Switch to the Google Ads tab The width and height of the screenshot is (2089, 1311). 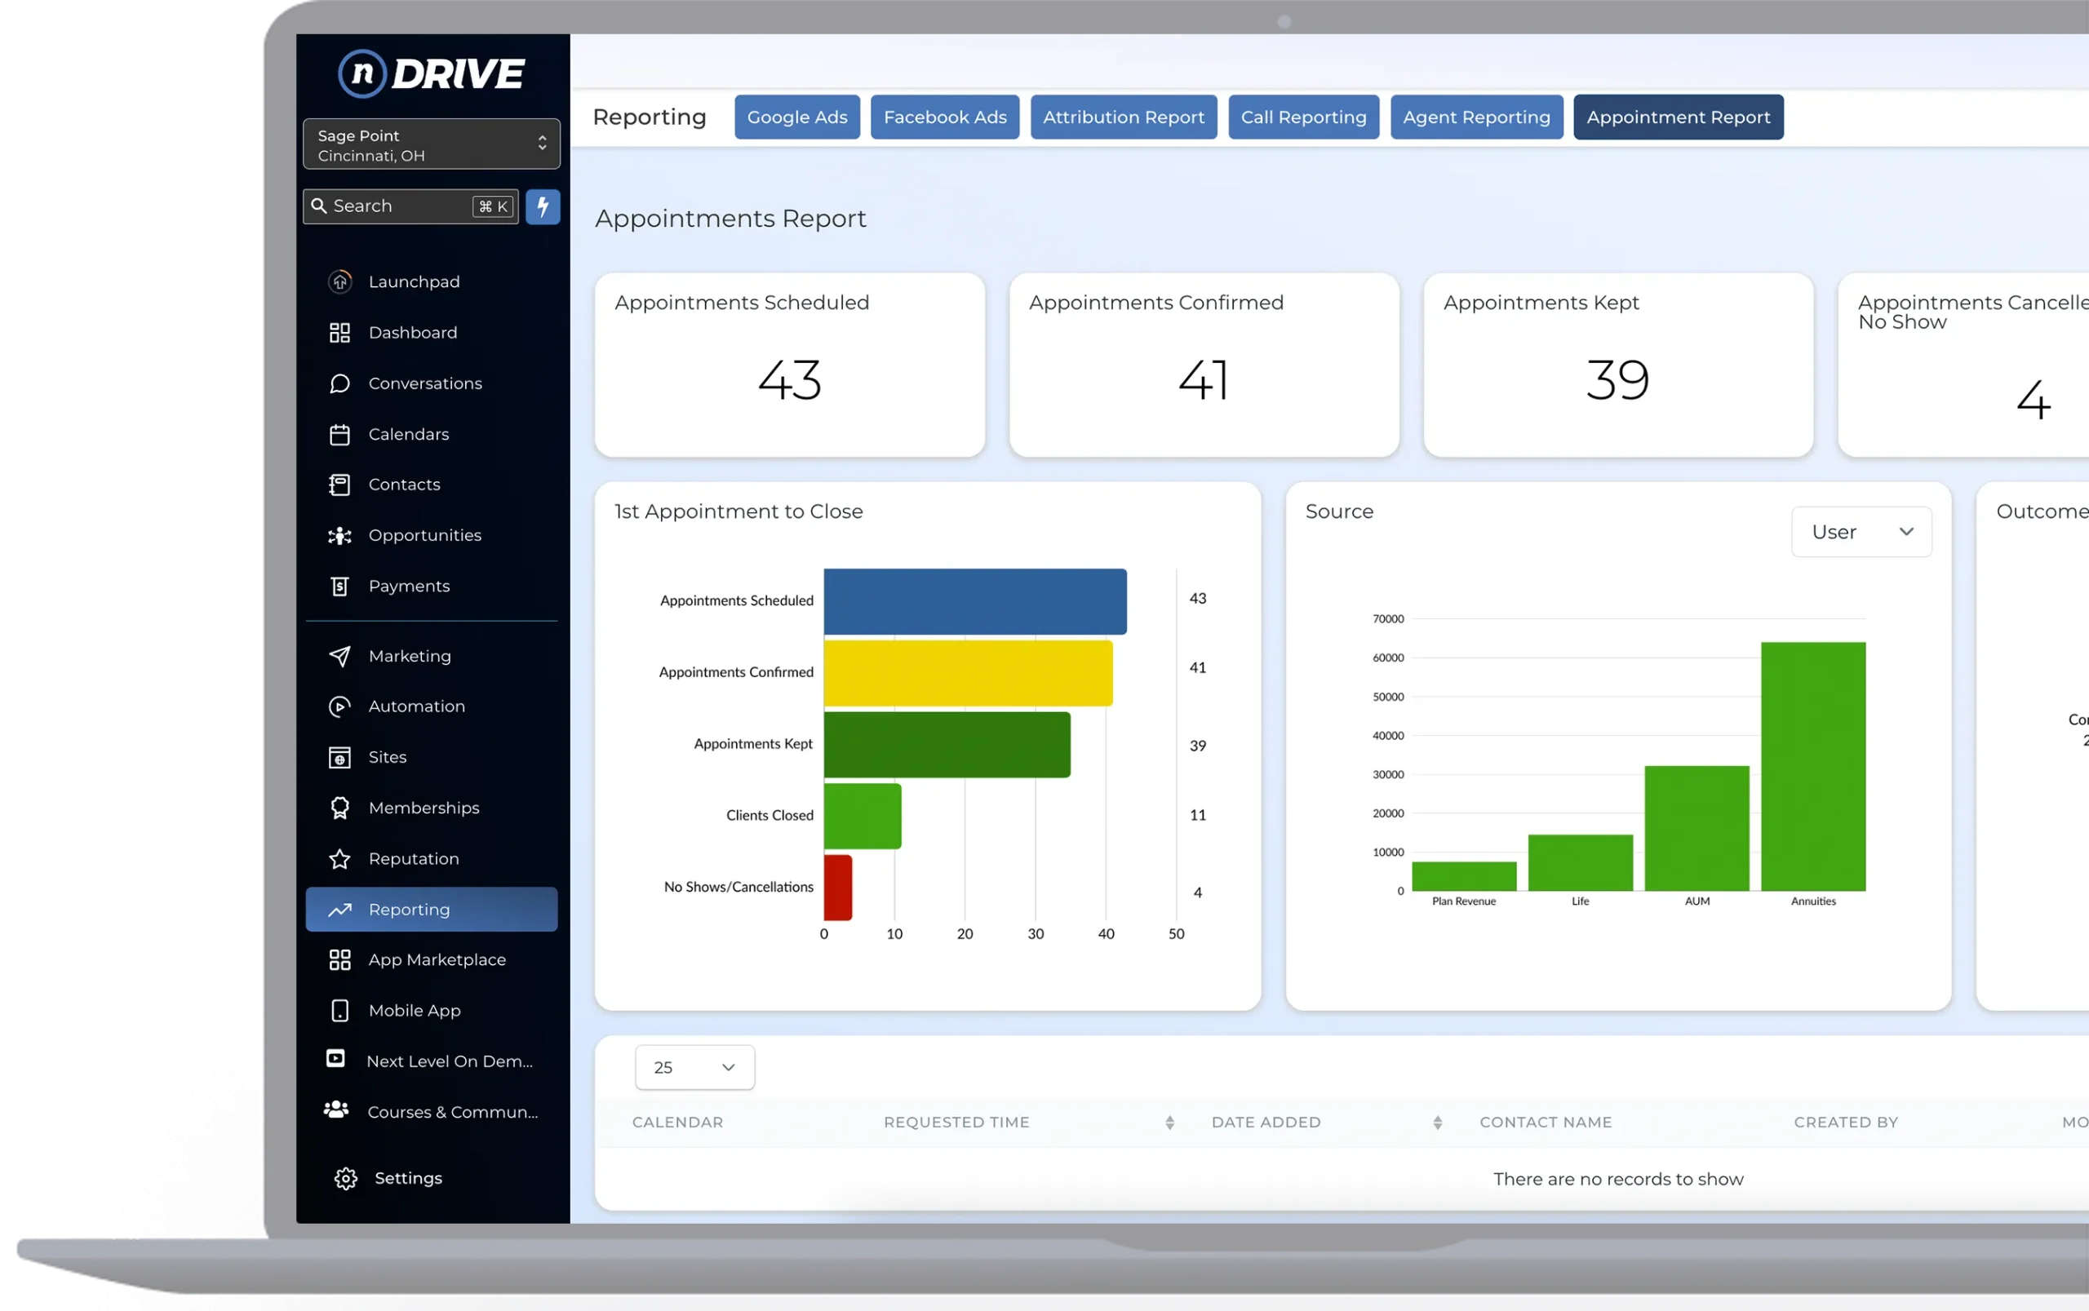tap(797, 117)
